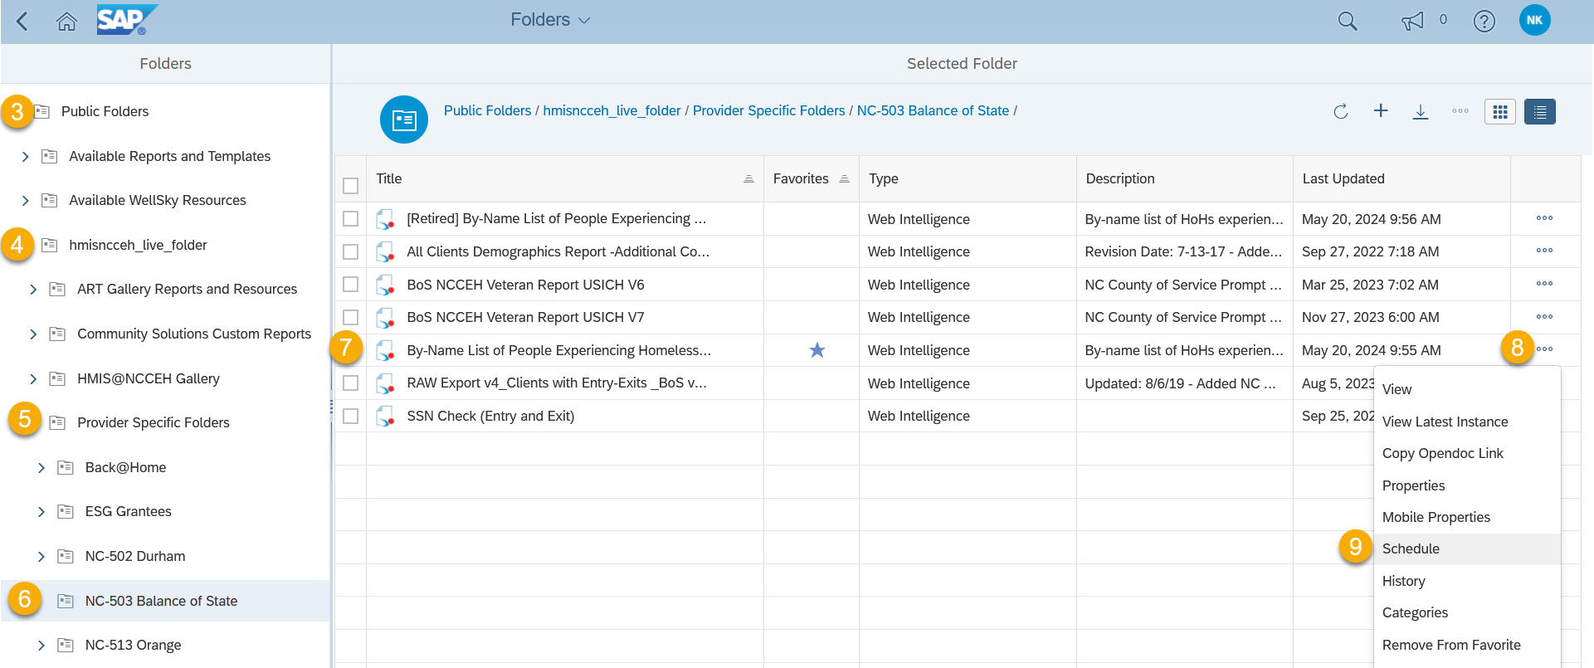1594x668 pixels.
Task: Toggle the select-all checkbox in header
Action: point(351,186)
